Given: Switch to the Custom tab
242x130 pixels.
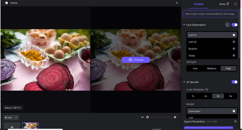Looking at the screenshot, I should 199,4.
